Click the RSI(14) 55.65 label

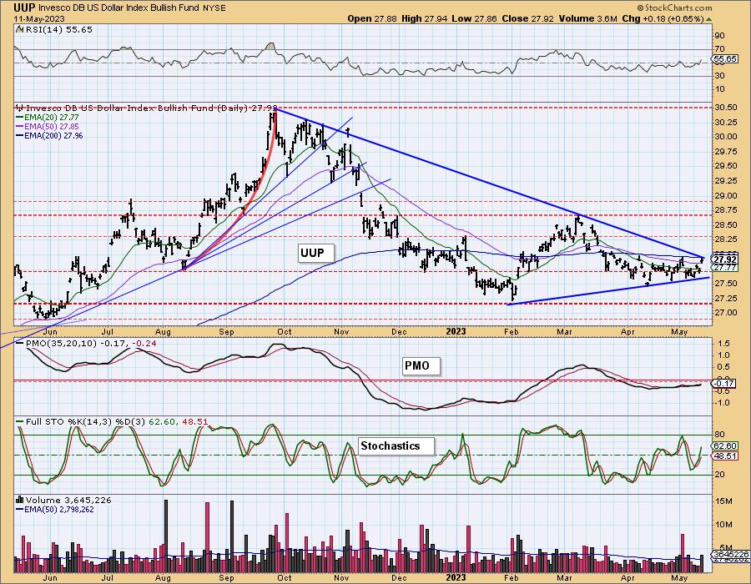58,29
